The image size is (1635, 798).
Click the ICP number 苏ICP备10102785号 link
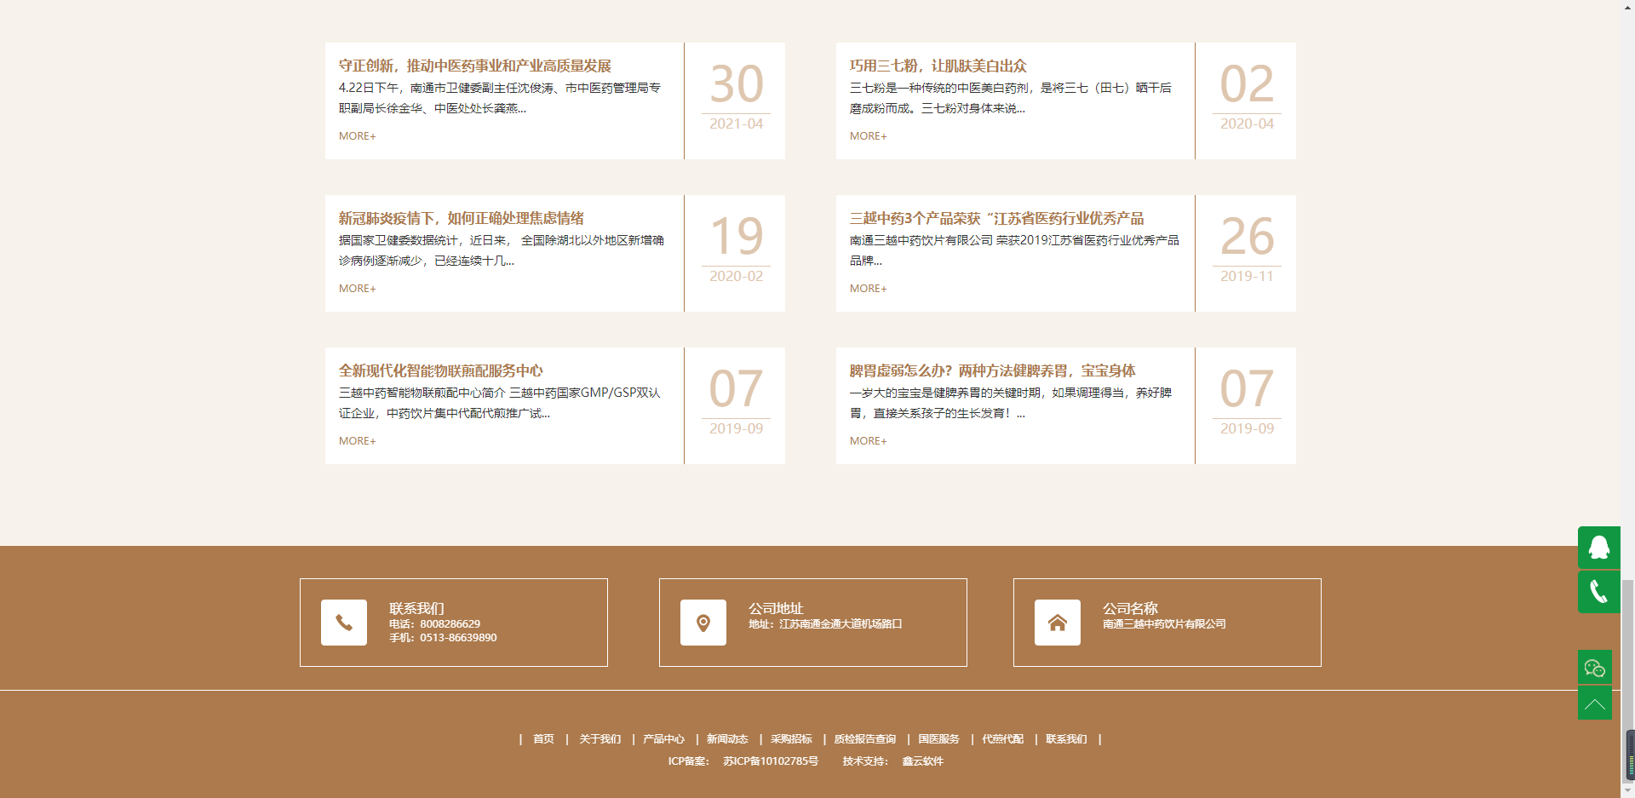pos(771,761)
